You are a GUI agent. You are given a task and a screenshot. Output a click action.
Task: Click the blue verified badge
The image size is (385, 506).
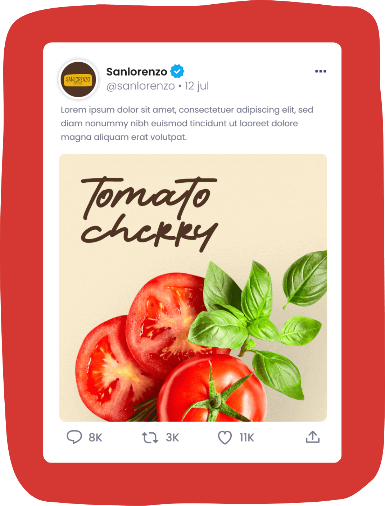point(177,71)
